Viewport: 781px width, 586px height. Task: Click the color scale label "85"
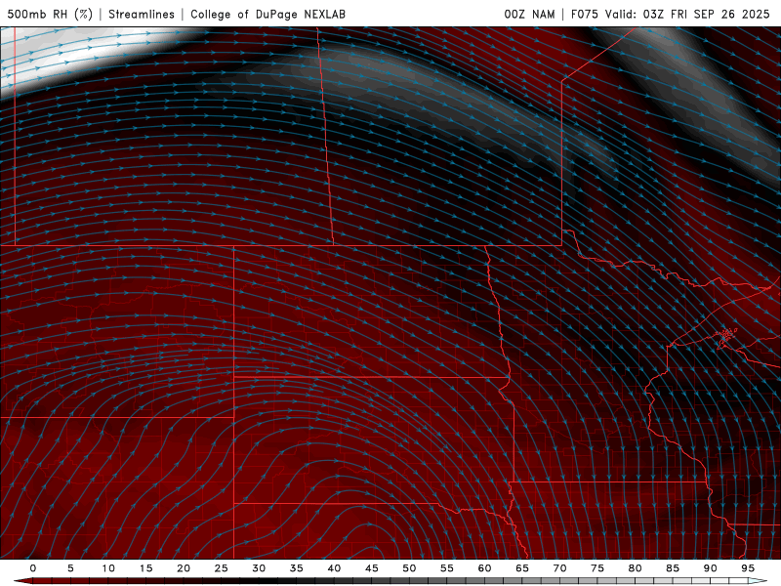point(673,568)
